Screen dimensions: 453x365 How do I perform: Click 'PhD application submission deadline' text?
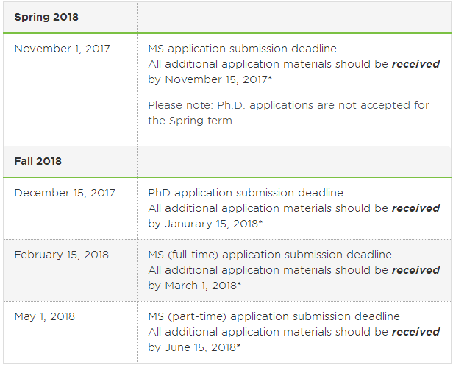click(x=245, y=193)
